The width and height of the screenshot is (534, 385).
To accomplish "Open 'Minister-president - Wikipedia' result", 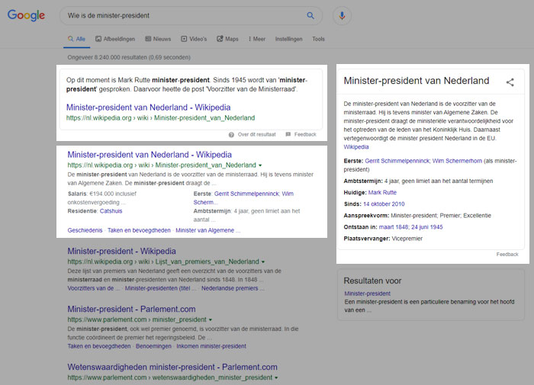I will pyautogui.click(x=121, y=252).
